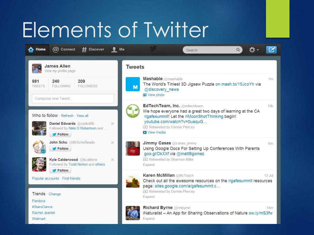Click the 13 Jul timestamp
314x235 pixels.
coord(269,175)
